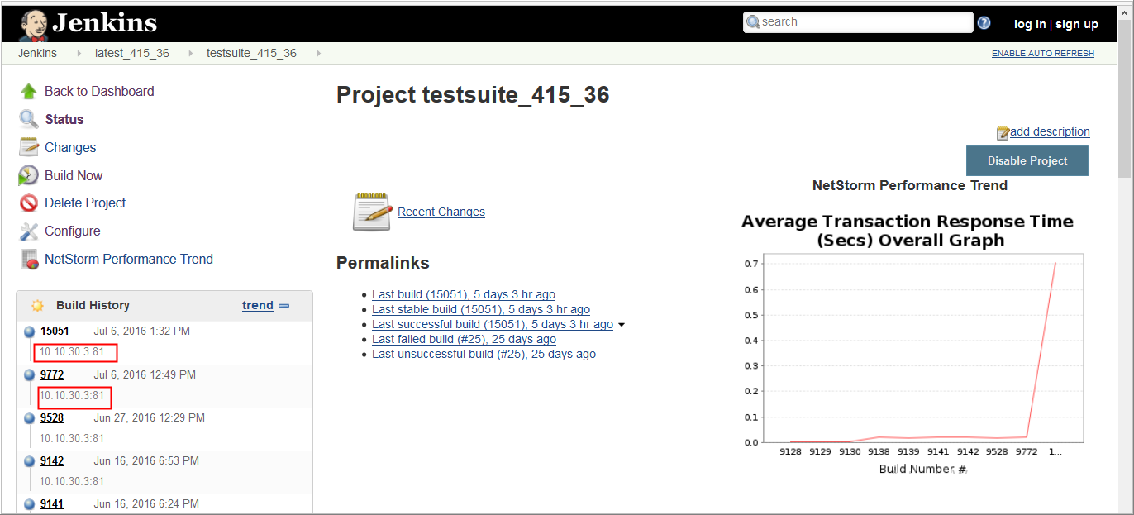Click the add description link
The image size is (1134, 515).
click(x=1050, y=131)
